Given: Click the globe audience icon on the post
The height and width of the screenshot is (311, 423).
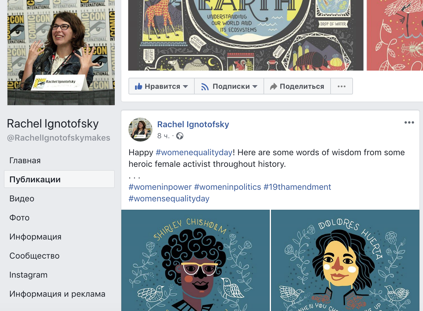Looking at the screenshot, I should click(x=180, y=136).
